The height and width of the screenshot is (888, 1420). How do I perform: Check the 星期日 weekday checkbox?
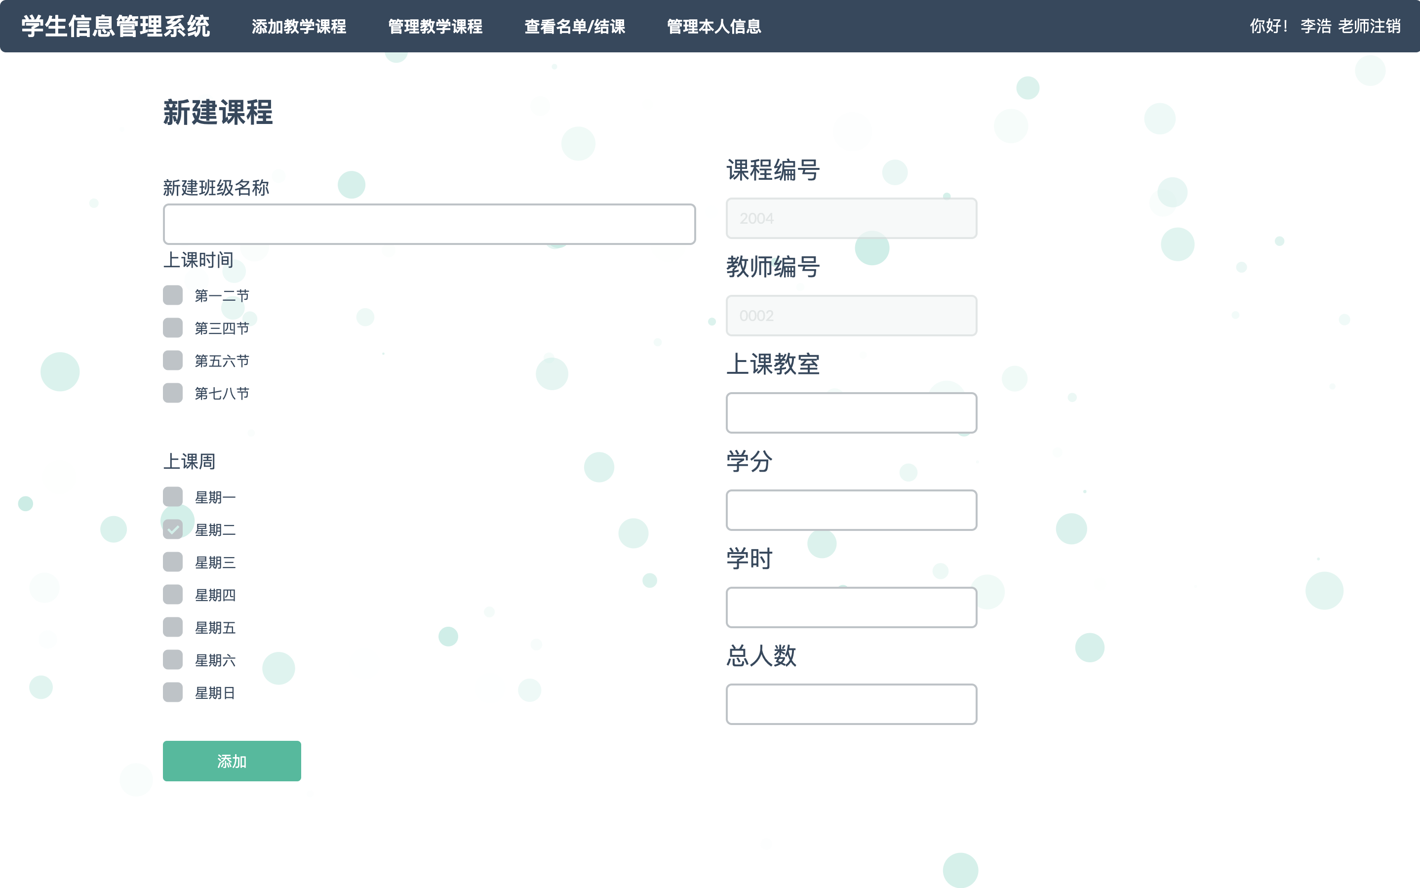173,693
